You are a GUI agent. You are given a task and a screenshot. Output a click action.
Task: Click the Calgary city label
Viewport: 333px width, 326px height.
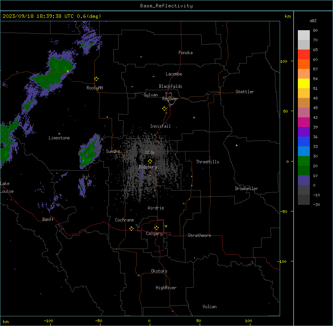154,233
